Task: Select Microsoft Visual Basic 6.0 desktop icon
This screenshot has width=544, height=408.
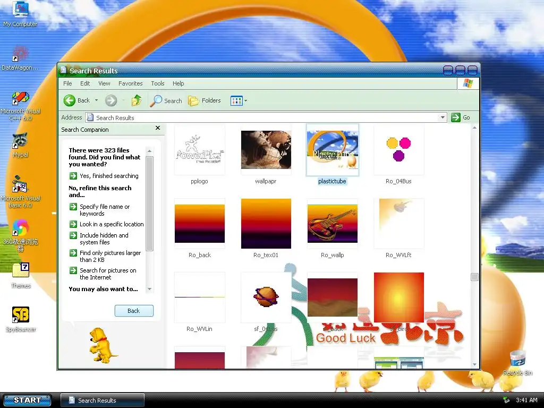Action: click(x=20, y=191)
